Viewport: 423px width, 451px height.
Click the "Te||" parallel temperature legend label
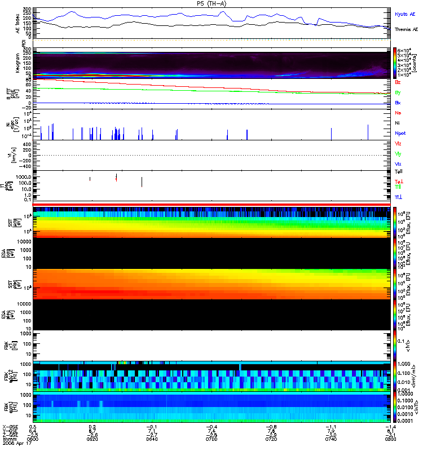399,171
